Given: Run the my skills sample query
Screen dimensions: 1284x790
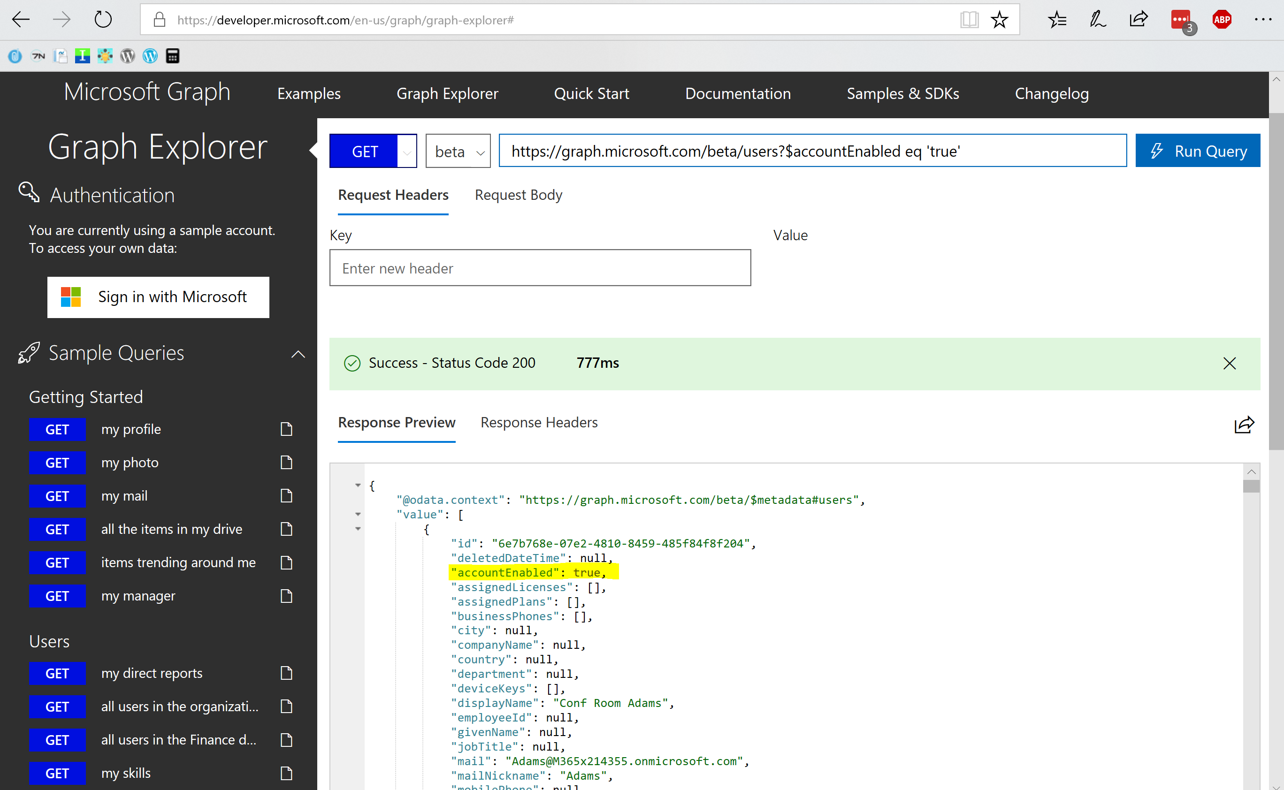Looking at the screenshot, I should 57,773.
